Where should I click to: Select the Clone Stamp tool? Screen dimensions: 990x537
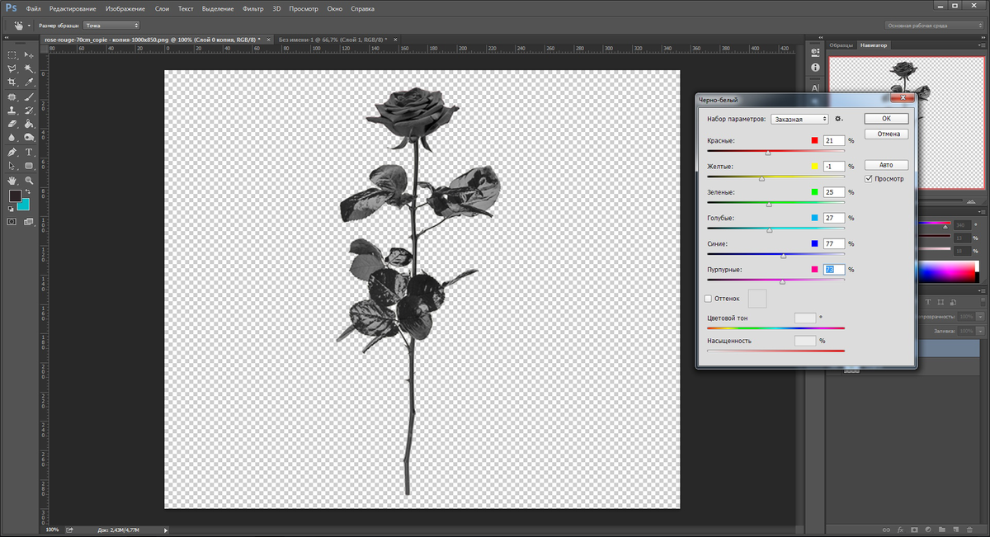(12, 110)
